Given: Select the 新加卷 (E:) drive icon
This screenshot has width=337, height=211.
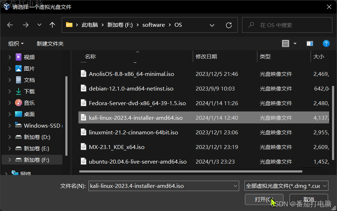Looking at the screenshot, I should coord(19,148).
